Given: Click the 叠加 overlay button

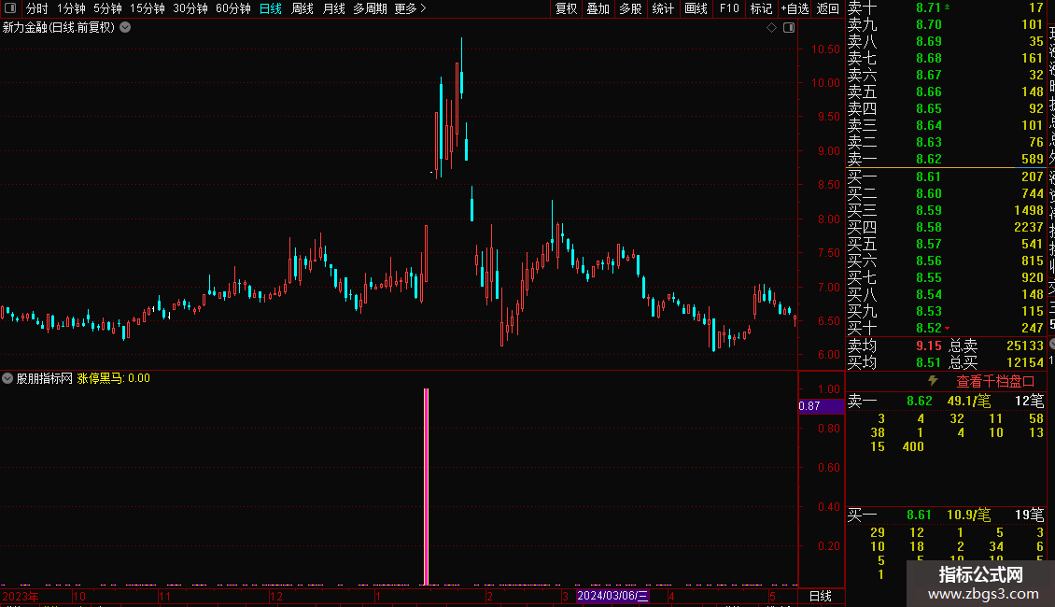Looking at the screenshot, I should pyautogui.click(x=598, y=8).
